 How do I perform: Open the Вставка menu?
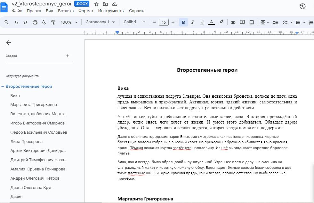tap(66, 11)
